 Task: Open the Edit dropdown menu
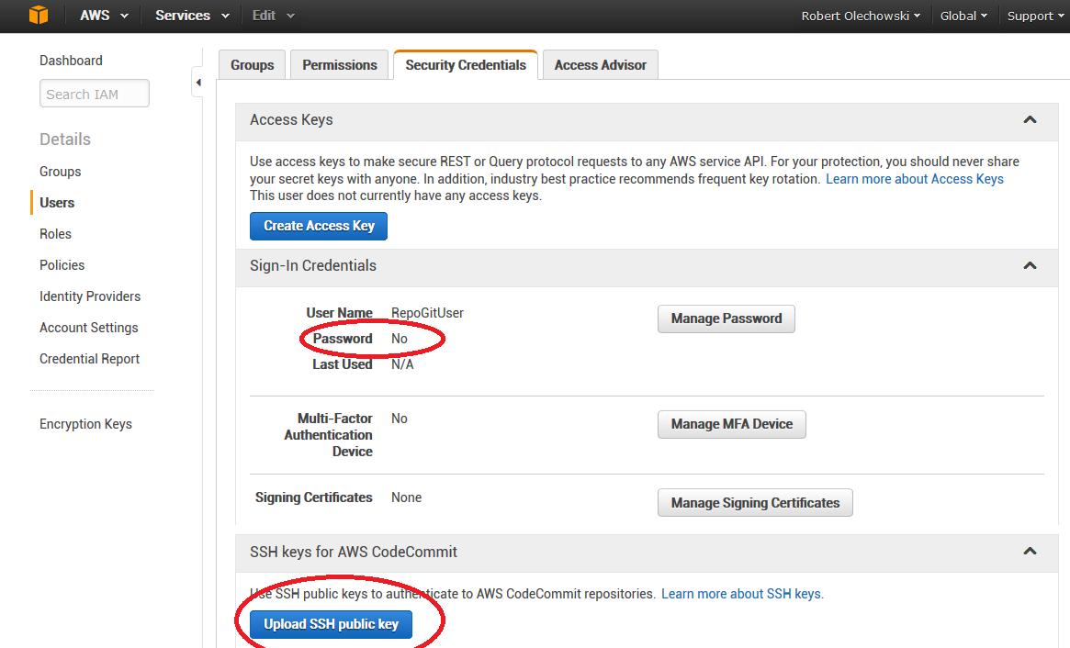[274, 16]
